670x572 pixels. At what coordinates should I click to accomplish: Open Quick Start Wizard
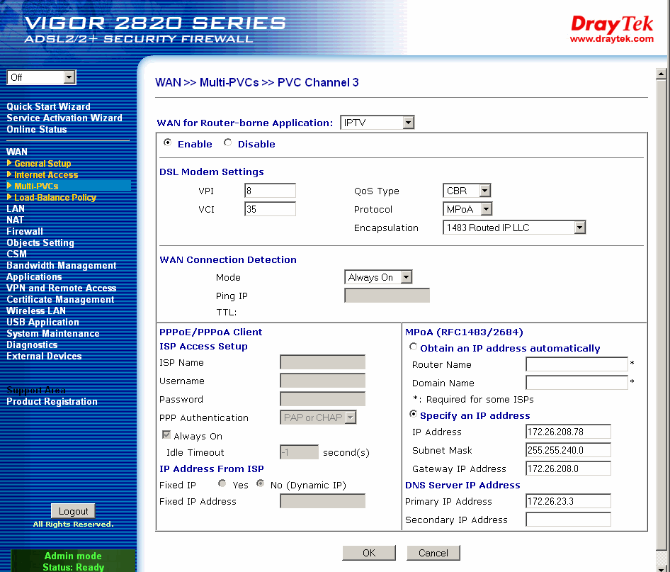(x=48, y=107)
